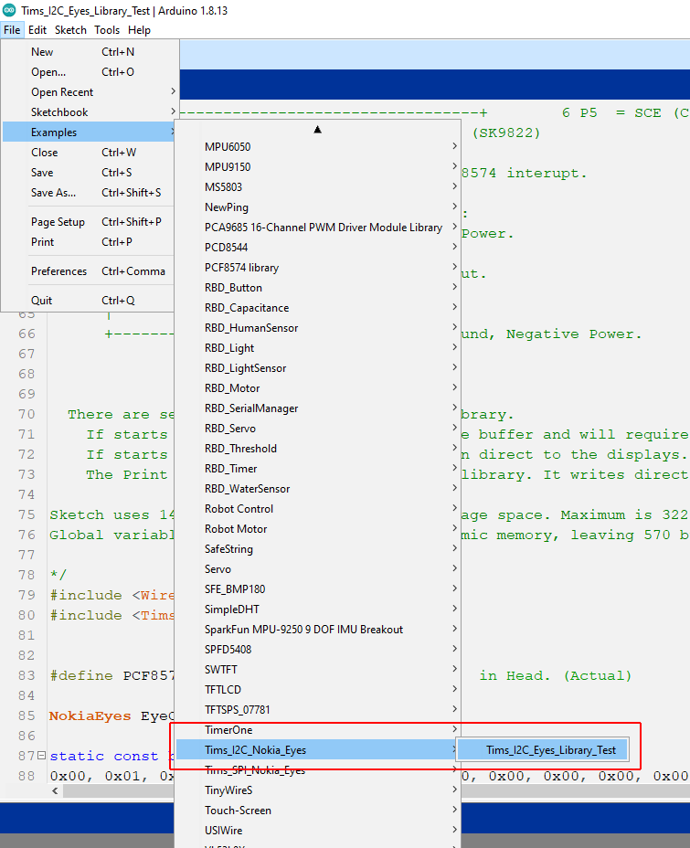
Task: Expand the MPU9150 examples submenu
Action: (x=317, y=166)
